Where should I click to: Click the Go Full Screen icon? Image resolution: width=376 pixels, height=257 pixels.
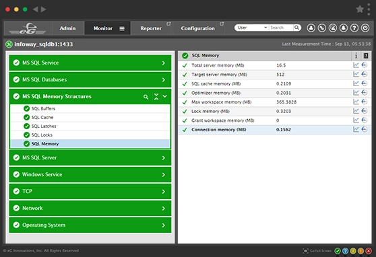pyautogui.click(x=305, y=251)
